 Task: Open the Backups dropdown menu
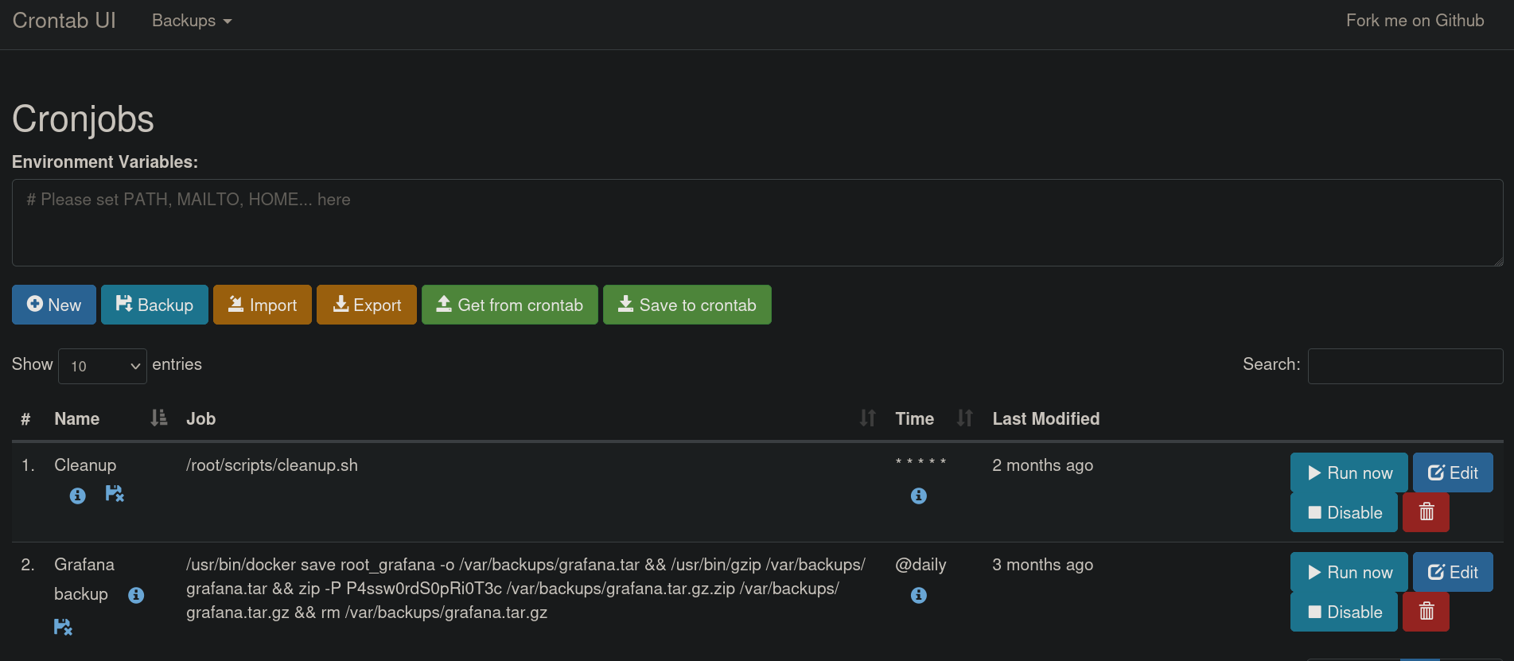coord(191,21)
